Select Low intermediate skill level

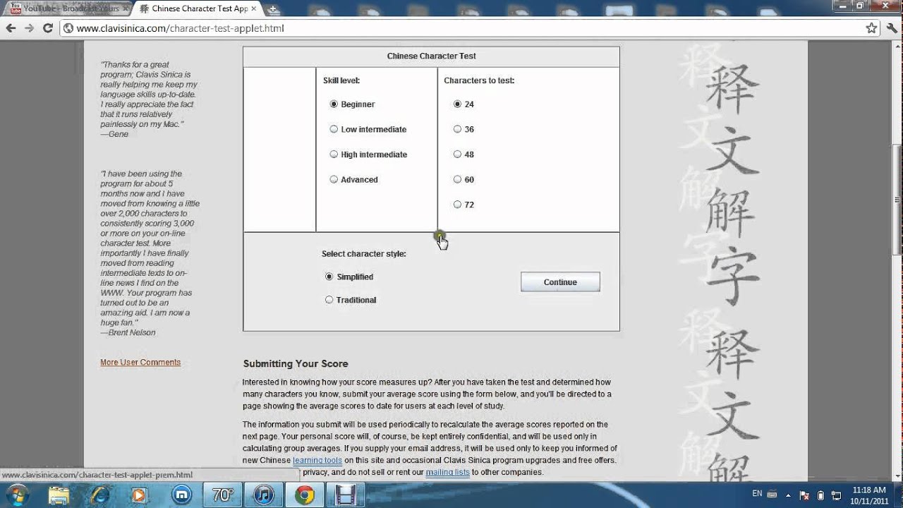point(368,130)
